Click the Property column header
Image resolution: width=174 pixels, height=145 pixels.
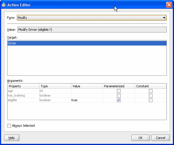(23, 86)
